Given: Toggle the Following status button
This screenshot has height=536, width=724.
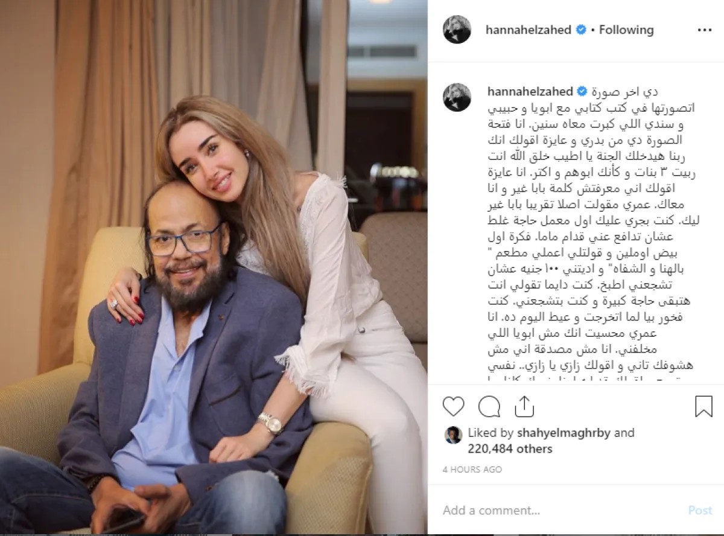Looking at the screenshot, I should tap(626, 30).
